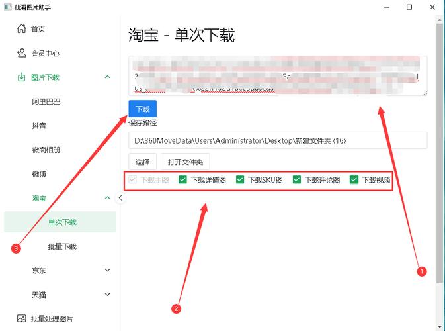Click the 批量处理图片 image icon
Screen dimensions: 445x331
pos(22,318)
